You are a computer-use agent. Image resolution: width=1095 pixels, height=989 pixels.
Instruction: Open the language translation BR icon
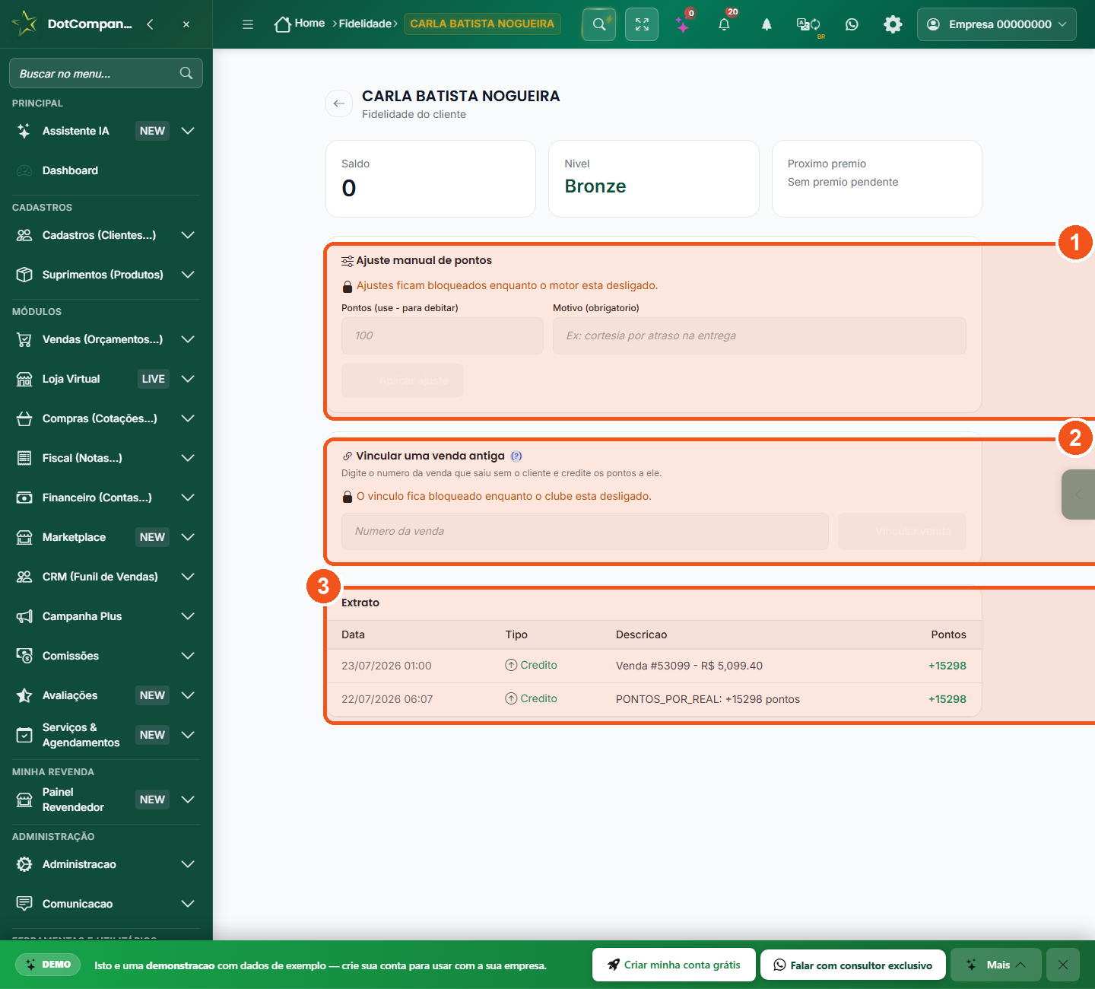[x=808, y=25]
